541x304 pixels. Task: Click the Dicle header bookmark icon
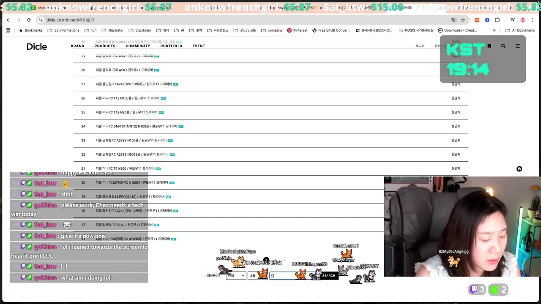pyautogui.click(x=489, y=46)
